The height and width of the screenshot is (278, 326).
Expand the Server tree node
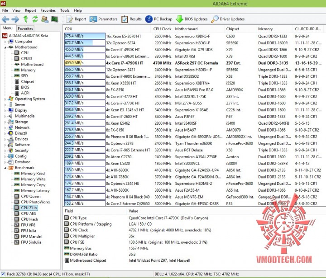tap(5, 104)
